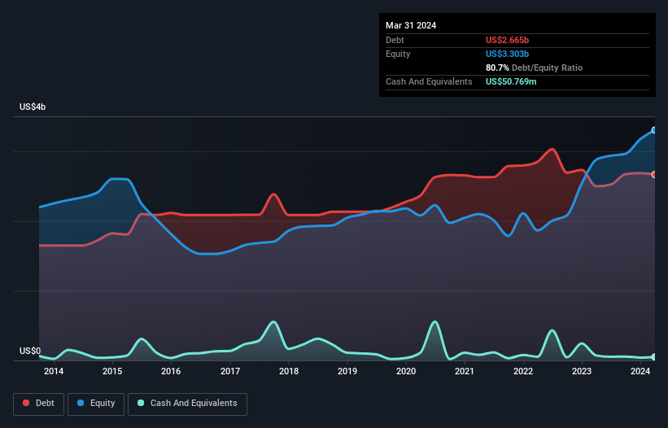Click the US$0 y-axis label
The width and height of the screenshot is (668, 428).
(x=30, y=351)
